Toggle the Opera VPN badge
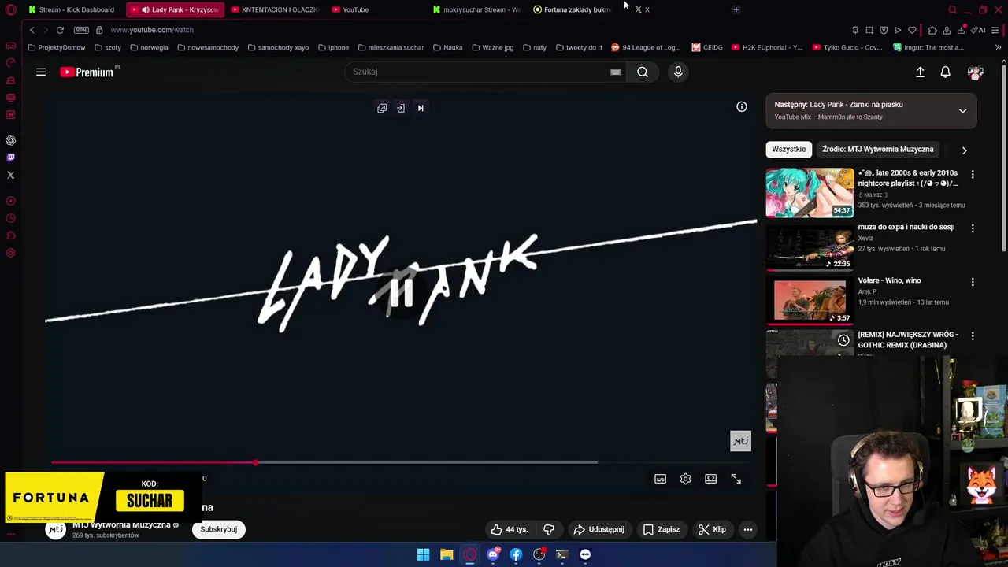The width and height of the screenshot is (1008, 567). tap(81, 30)
